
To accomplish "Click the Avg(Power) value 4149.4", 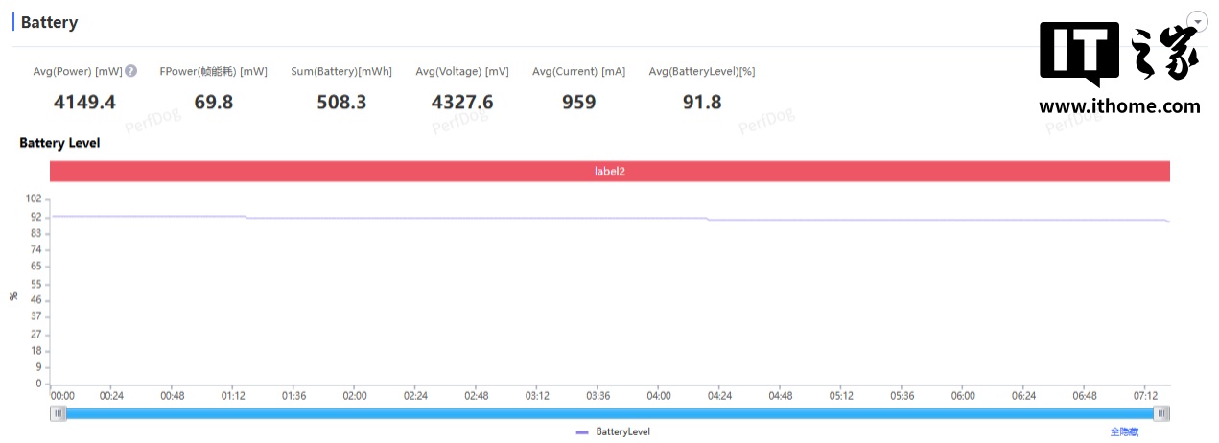I will [84, 102].
